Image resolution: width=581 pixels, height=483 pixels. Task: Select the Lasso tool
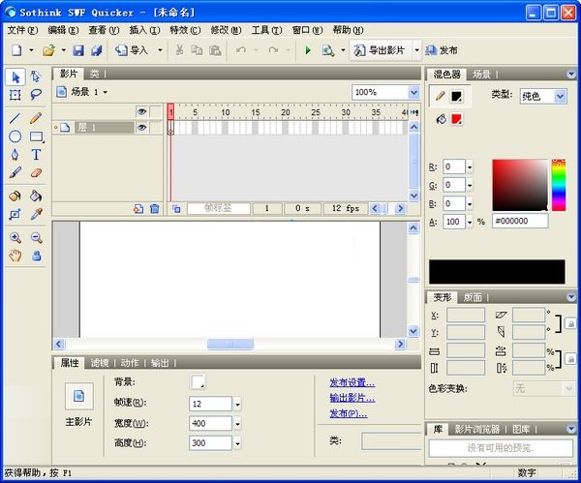36,95
